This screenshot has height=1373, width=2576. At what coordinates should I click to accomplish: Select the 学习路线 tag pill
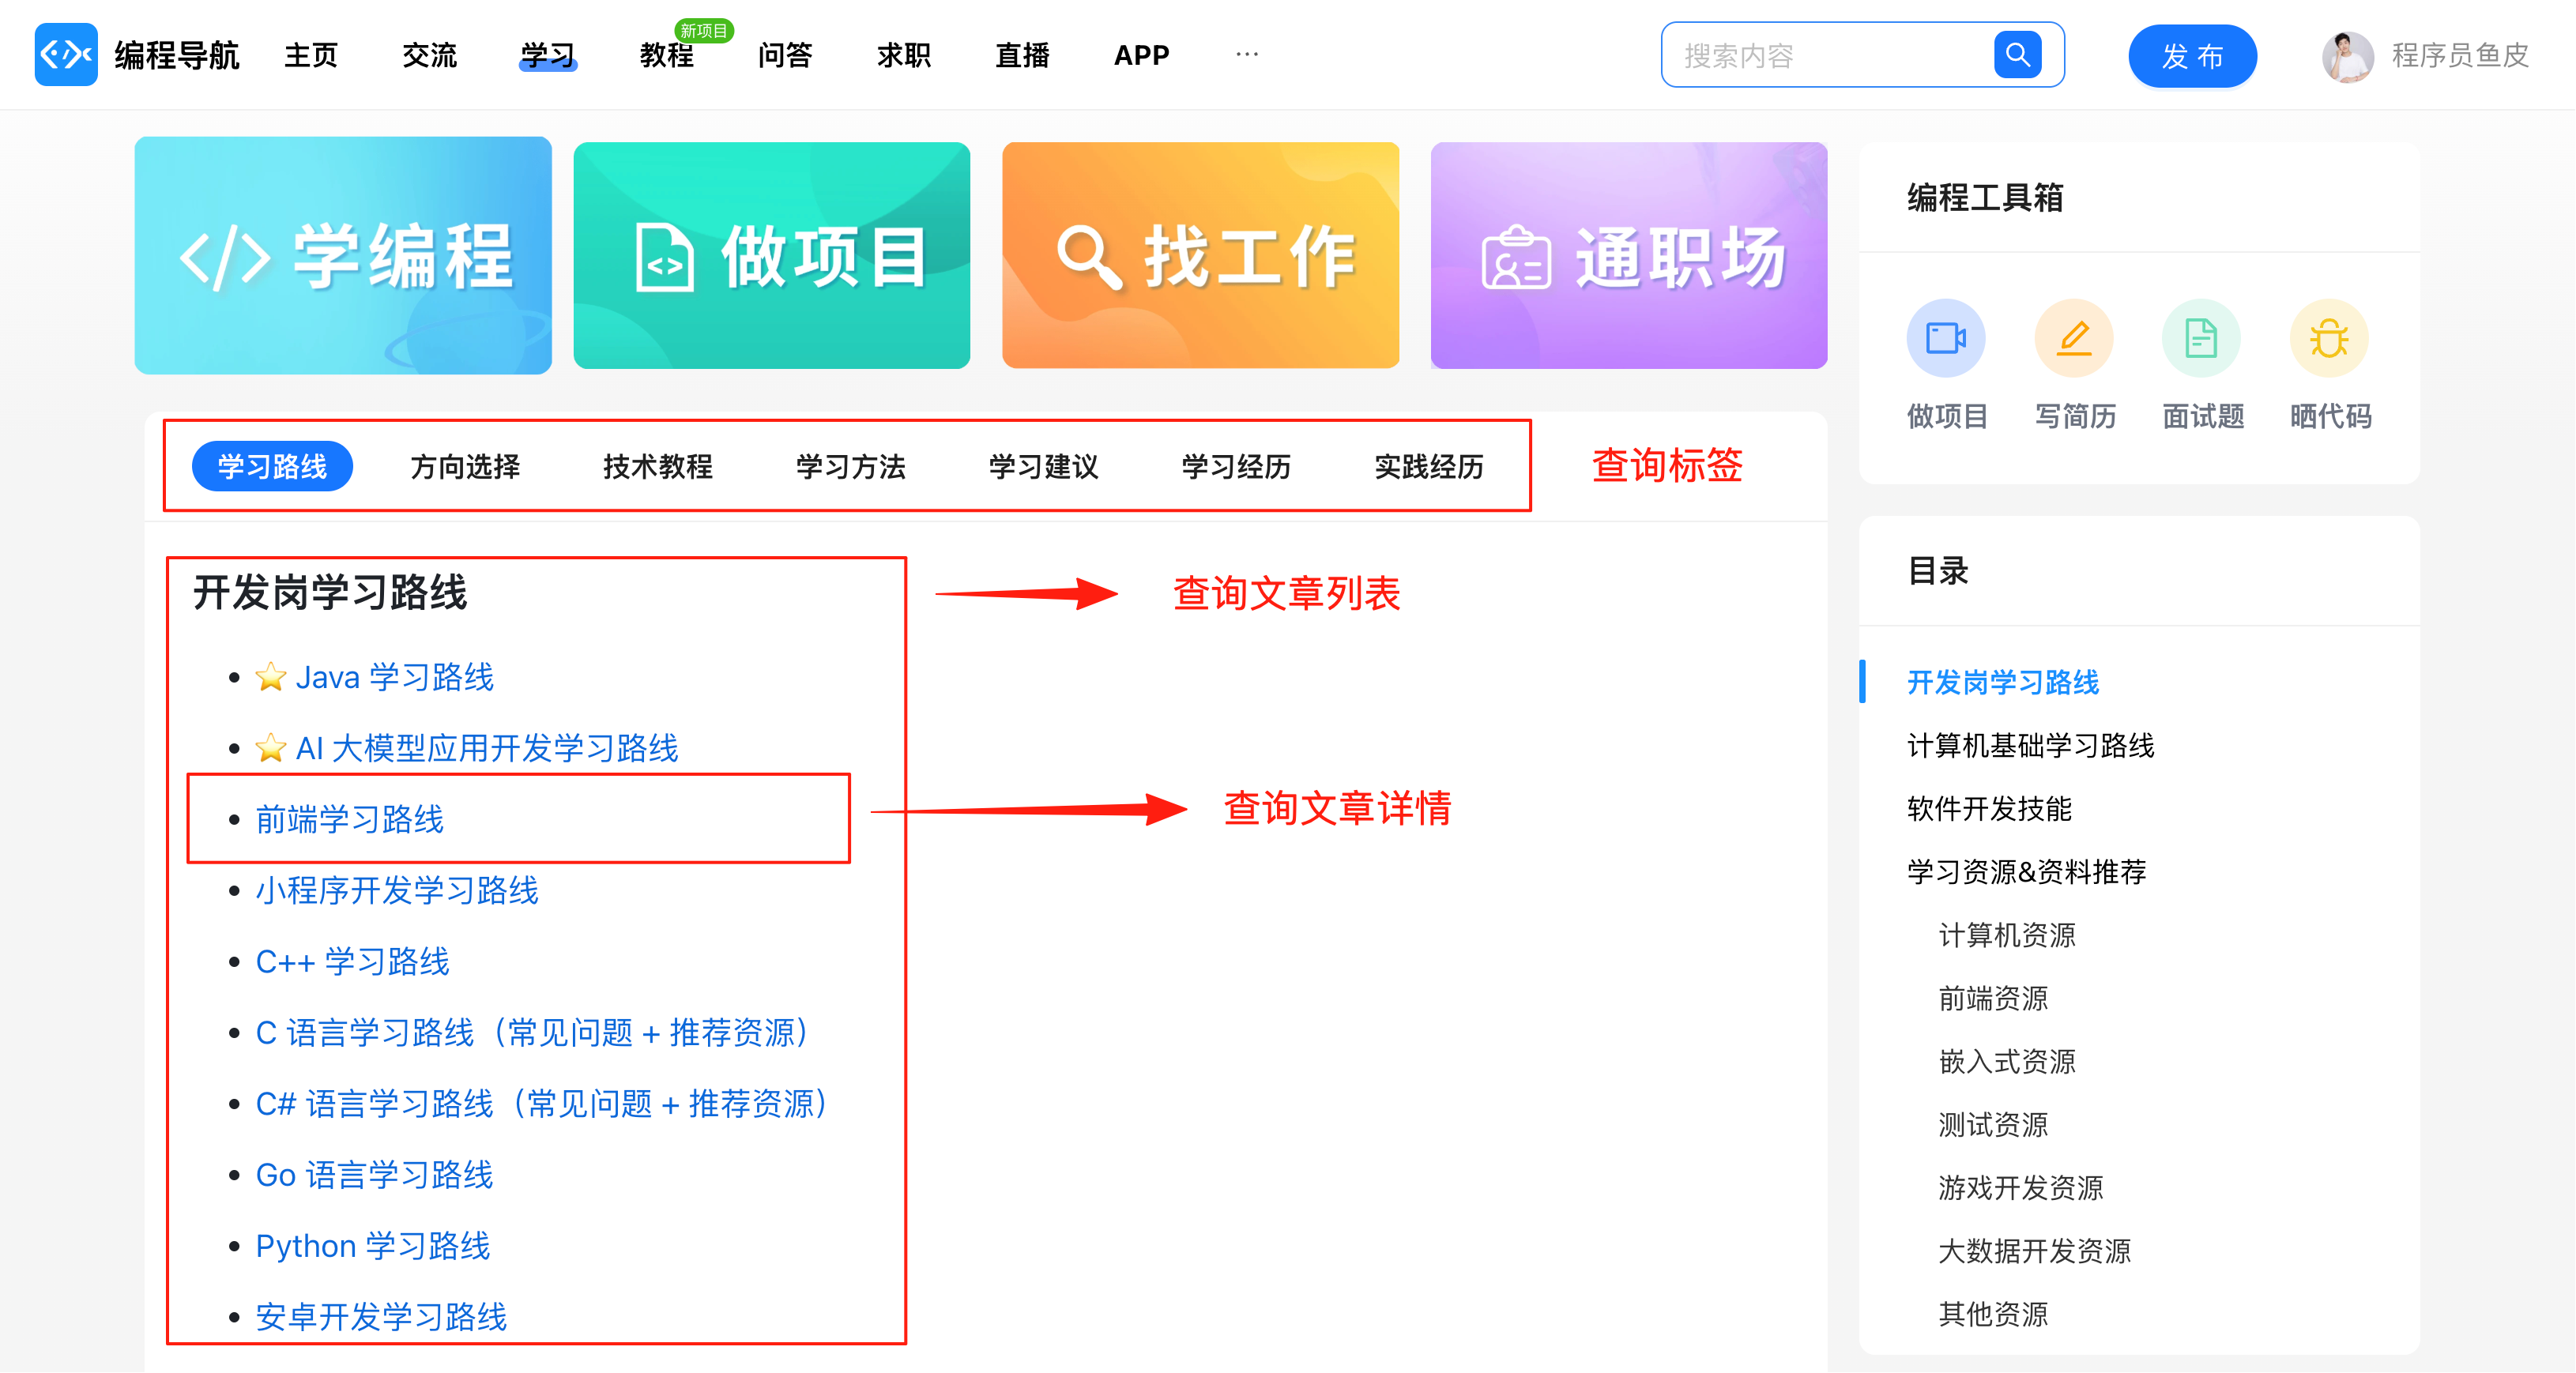[x=272, y=466]
